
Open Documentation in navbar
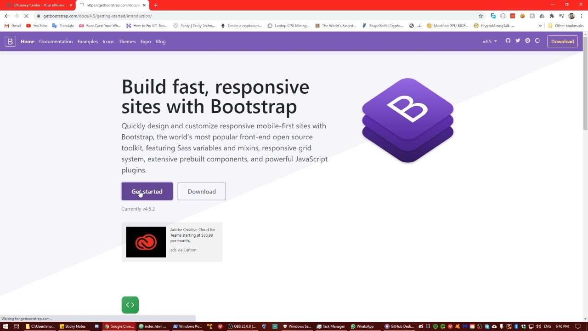pyautogui.click(x=56, y=41)
